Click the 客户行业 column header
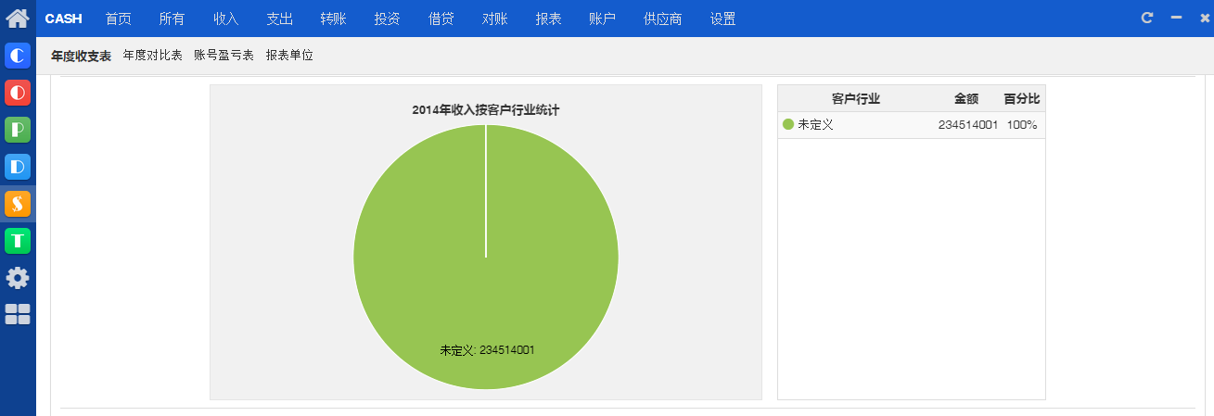 click(x=856, y=98)
